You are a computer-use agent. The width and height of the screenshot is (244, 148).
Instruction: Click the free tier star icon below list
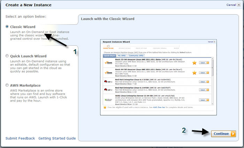pyautogui.click(x=105, y=108)
